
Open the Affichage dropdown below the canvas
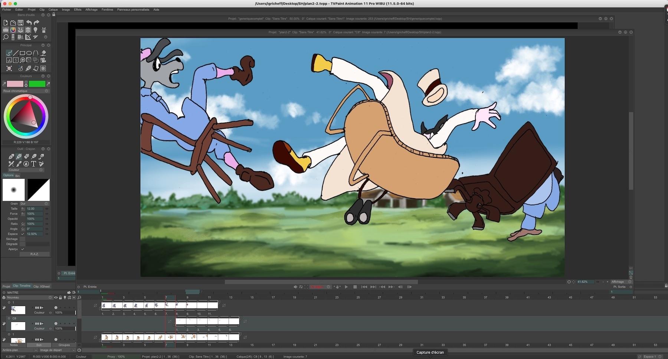pos(621,282)
